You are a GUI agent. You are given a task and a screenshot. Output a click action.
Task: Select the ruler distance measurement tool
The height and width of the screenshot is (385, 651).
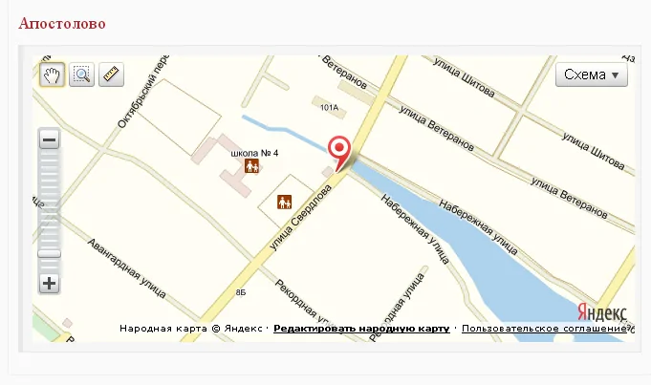111,75
